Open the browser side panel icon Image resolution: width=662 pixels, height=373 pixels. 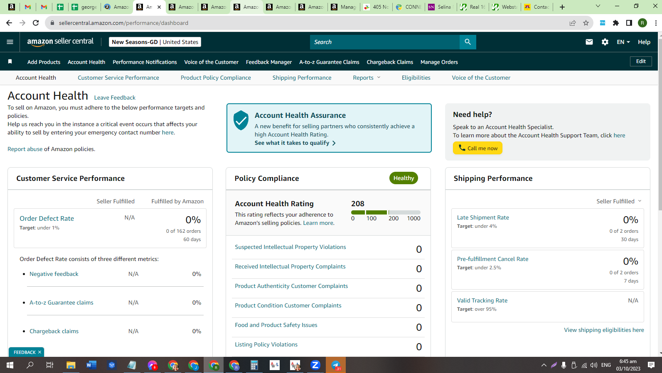pos(629,23)
